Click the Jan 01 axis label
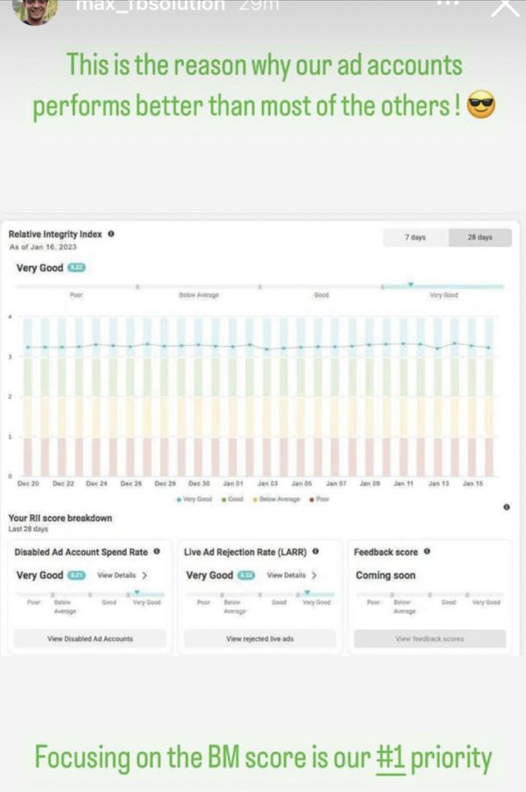Screen dimensions: 526x792 233,484
